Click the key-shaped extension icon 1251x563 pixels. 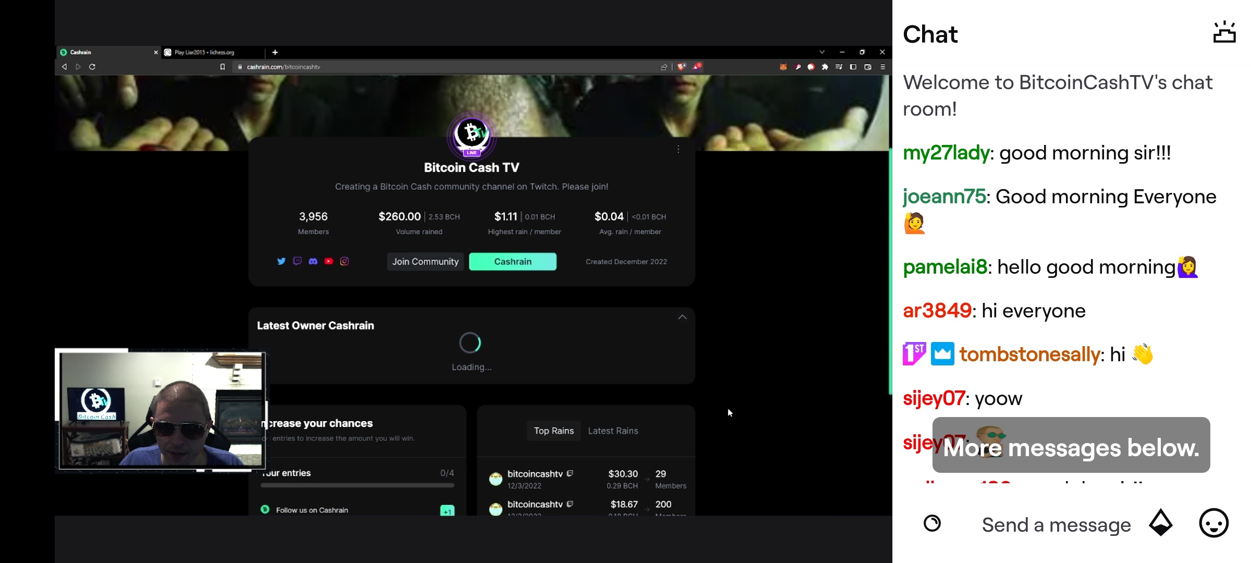(x=798, y=67)
